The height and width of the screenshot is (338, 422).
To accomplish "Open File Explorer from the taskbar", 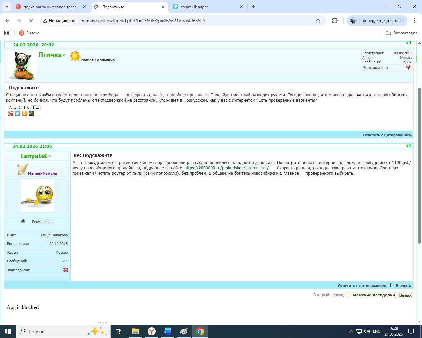I will 136,331.
